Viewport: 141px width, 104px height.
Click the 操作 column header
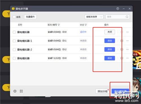[x=106, y=25]
